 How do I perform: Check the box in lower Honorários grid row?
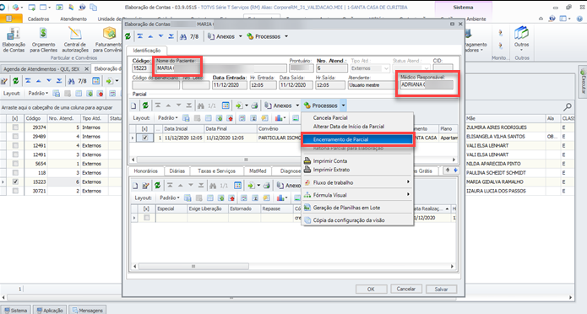coord(146,218)
